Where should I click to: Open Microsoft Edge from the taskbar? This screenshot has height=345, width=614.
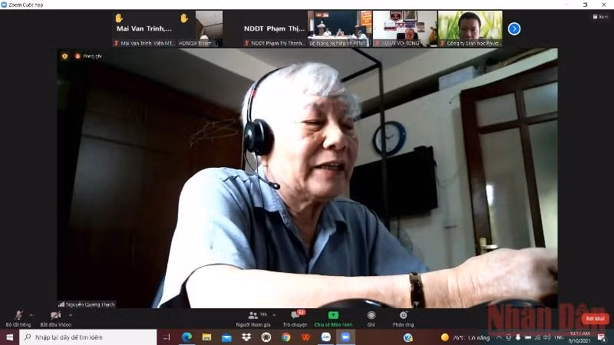(x=187, y=337)
